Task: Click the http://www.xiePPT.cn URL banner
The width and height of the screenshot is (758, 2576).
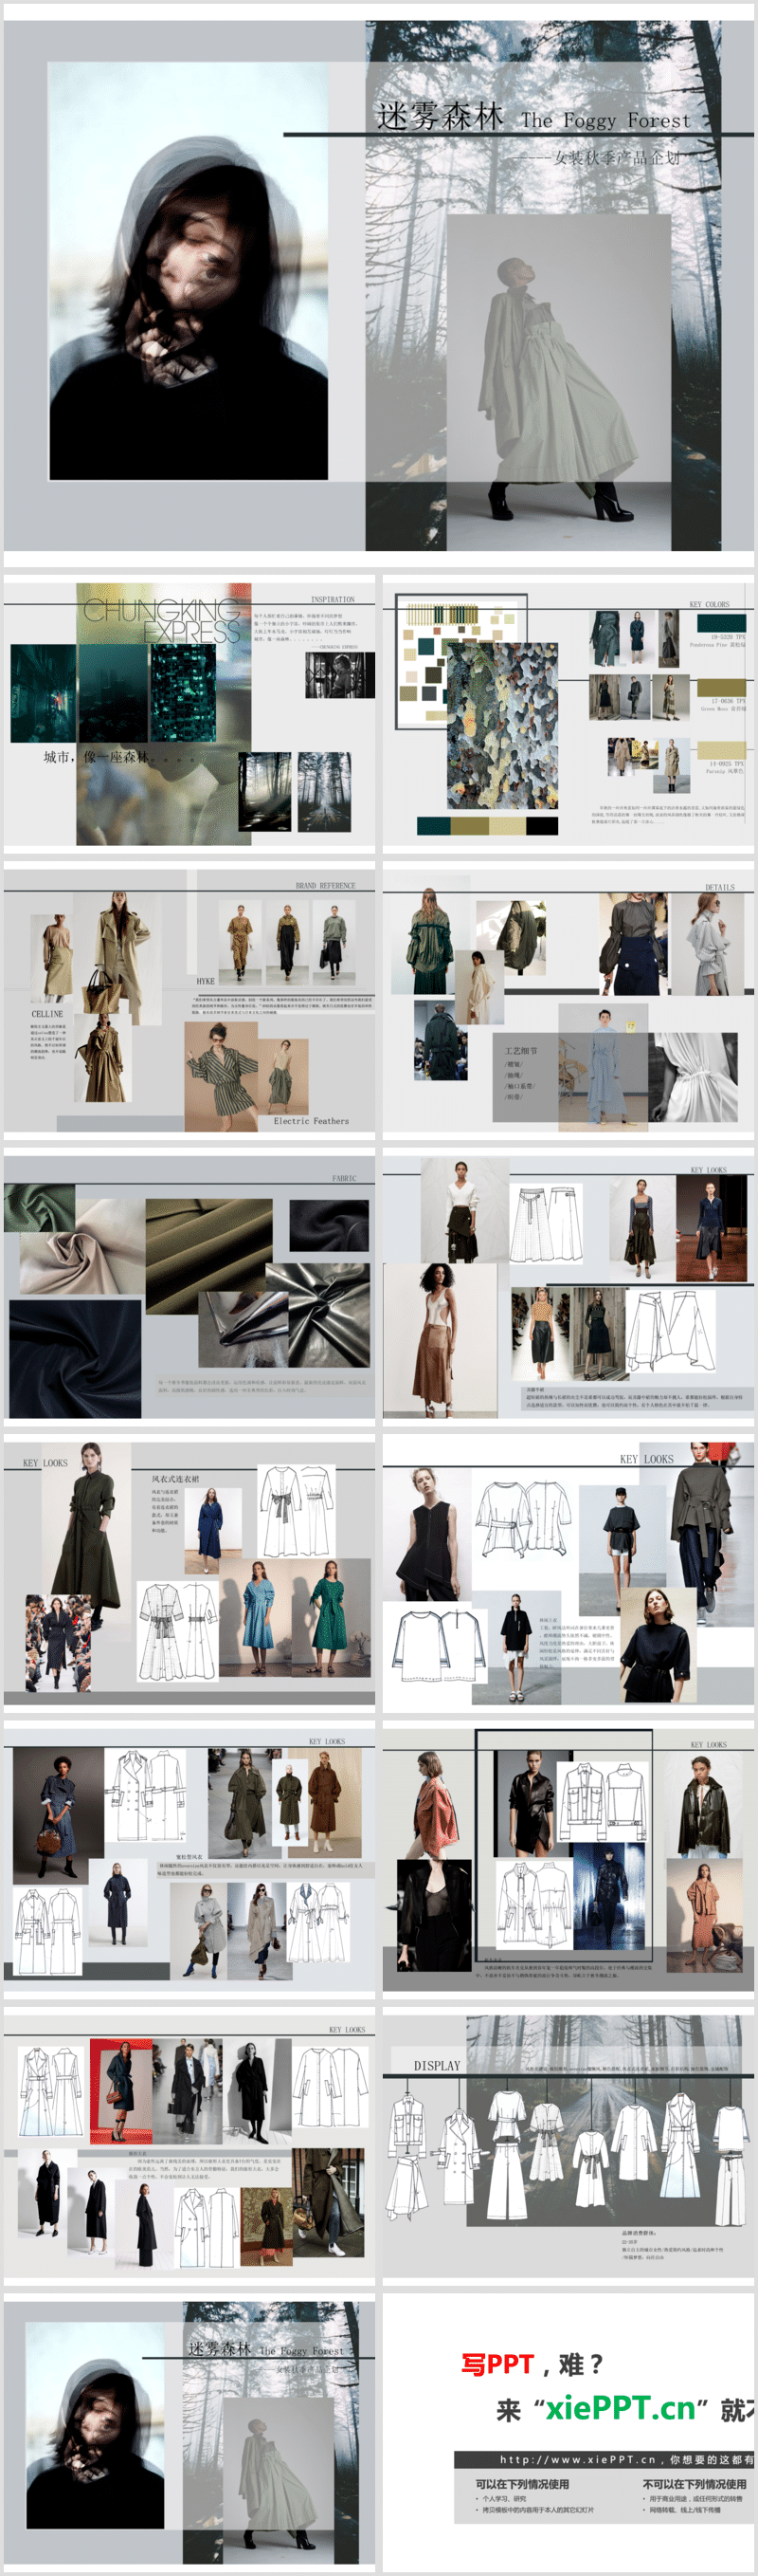Action: (605, 2459)
